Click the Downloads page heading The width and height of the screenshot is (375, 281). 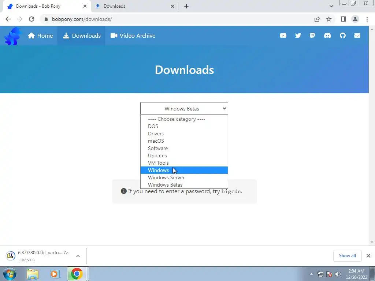coord(185,70)
